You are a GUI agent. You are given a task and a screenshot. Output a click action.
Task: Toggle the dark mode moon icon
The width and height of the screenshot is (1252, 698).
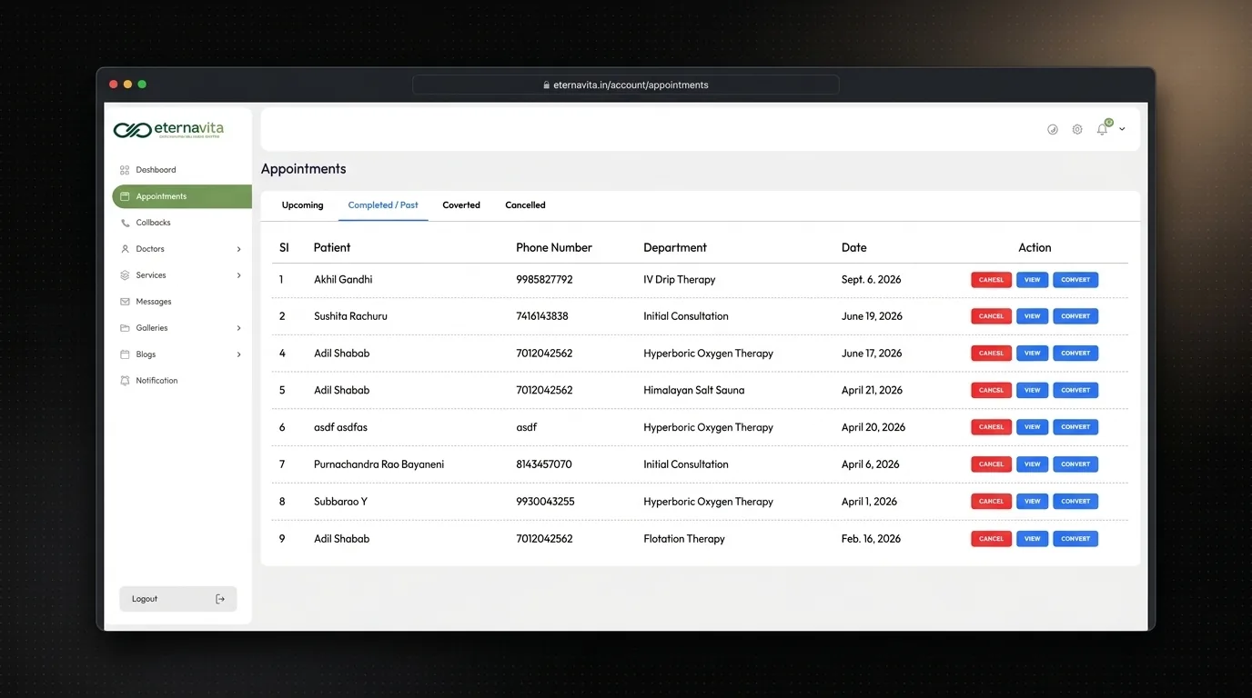tap(1053, 129)
